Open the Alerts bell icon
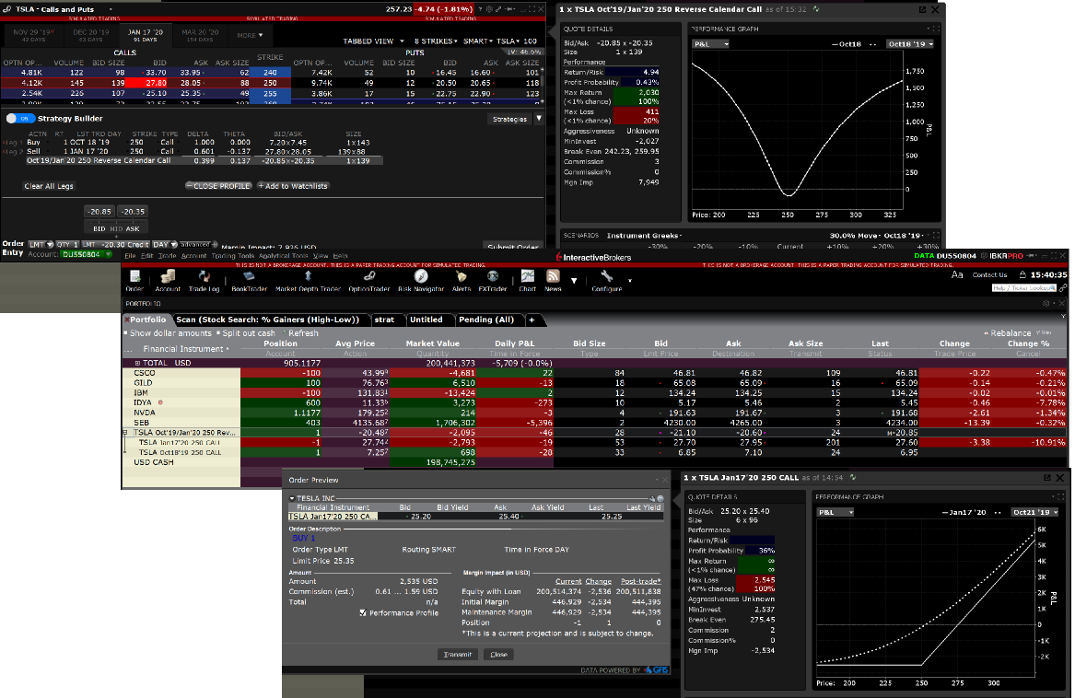This screenshot has width=1075, height=698. coord(462,280)
